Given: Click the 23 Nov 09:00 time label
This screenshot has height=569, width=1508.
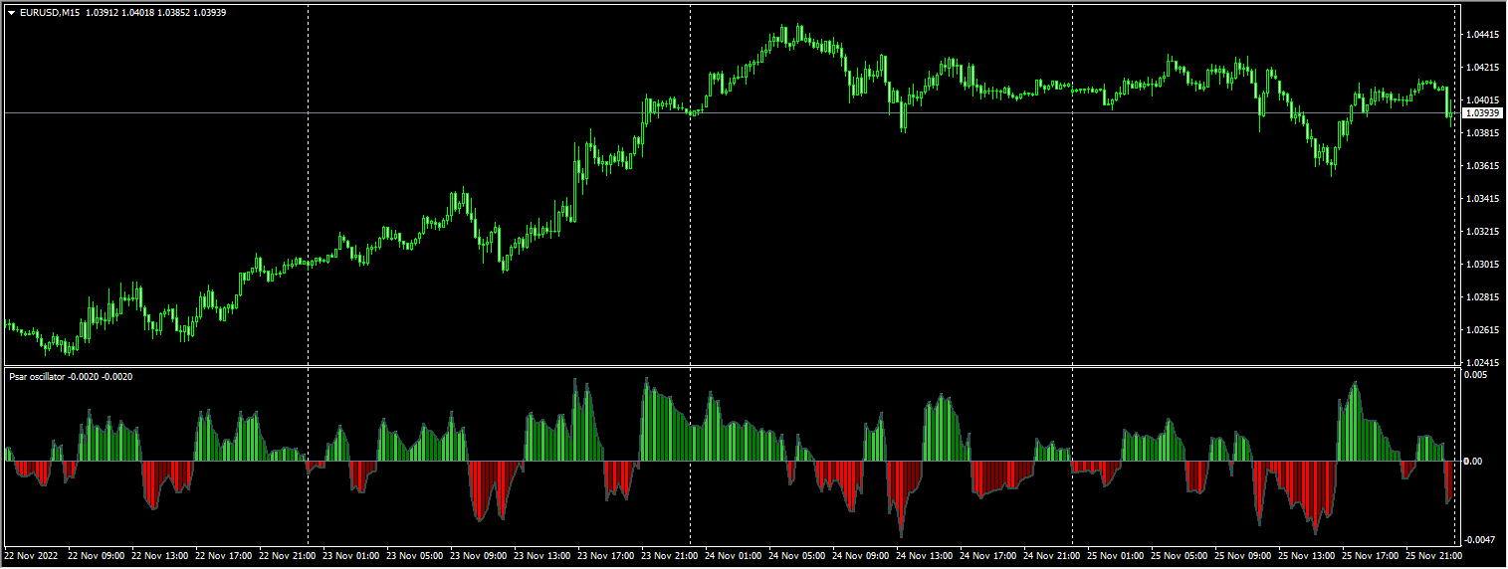Looking at the screenshot, I should tap(479, 556).
